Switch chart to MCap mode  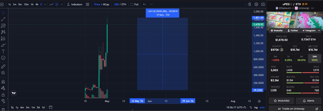point(106,5)
